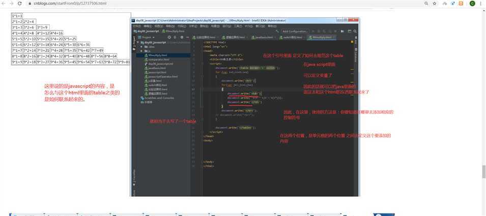Click the page vertical scrollbar thumb
Image resolution: width=486 pixels, height=216 pixels.
click(484, 172)
